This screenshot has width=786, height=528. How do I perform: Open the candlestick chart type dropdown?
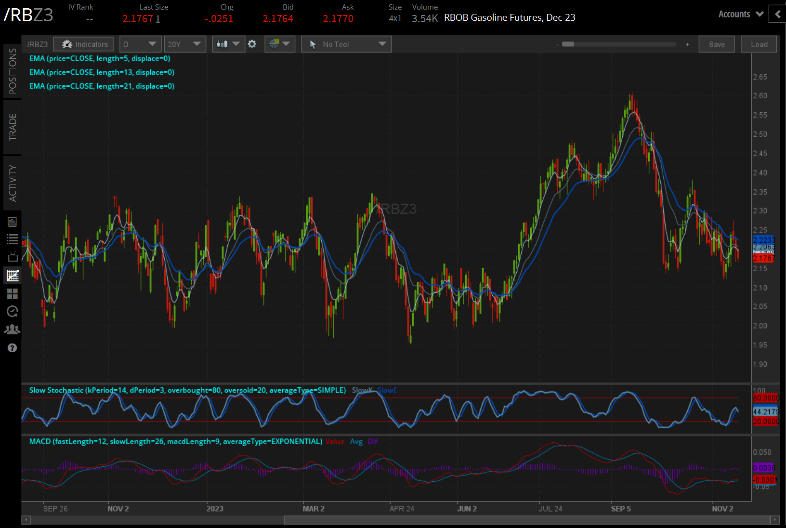(x=228, y=44)
